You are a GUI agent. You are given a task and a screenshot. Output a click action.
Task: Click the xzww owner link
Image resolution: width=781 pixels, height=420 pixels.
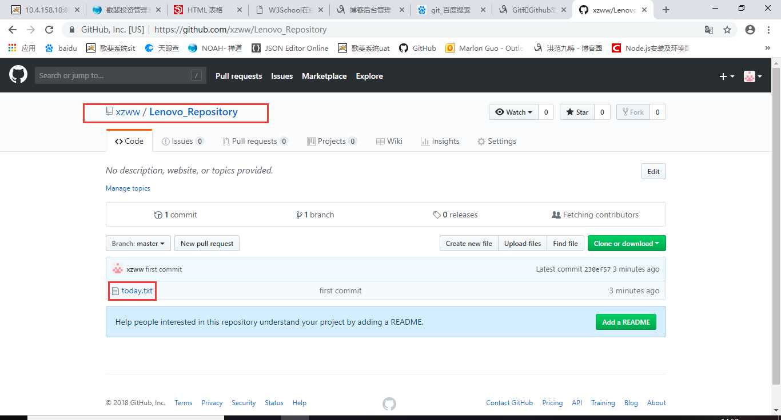coord(127,112)
